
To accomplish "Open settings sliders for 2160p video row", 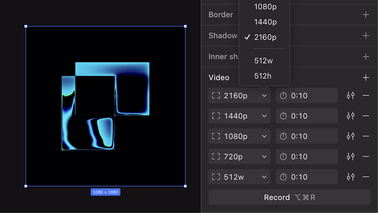I will click(351, 96).
